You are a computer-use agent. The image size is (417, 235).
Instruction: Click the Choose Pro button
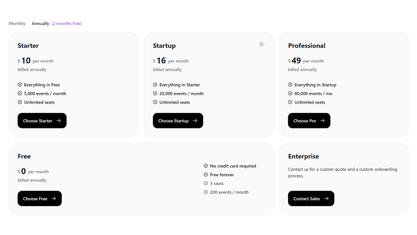[x=309, y=120]
